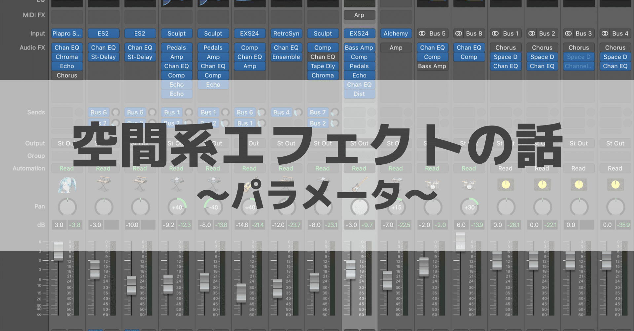Open Bass Amp plugin on EXS24 channel

pos(359,47)
